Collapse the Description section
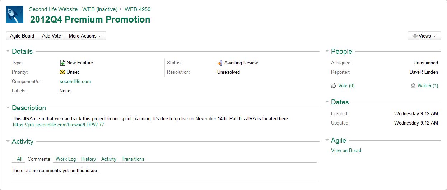 coord(8,108)
